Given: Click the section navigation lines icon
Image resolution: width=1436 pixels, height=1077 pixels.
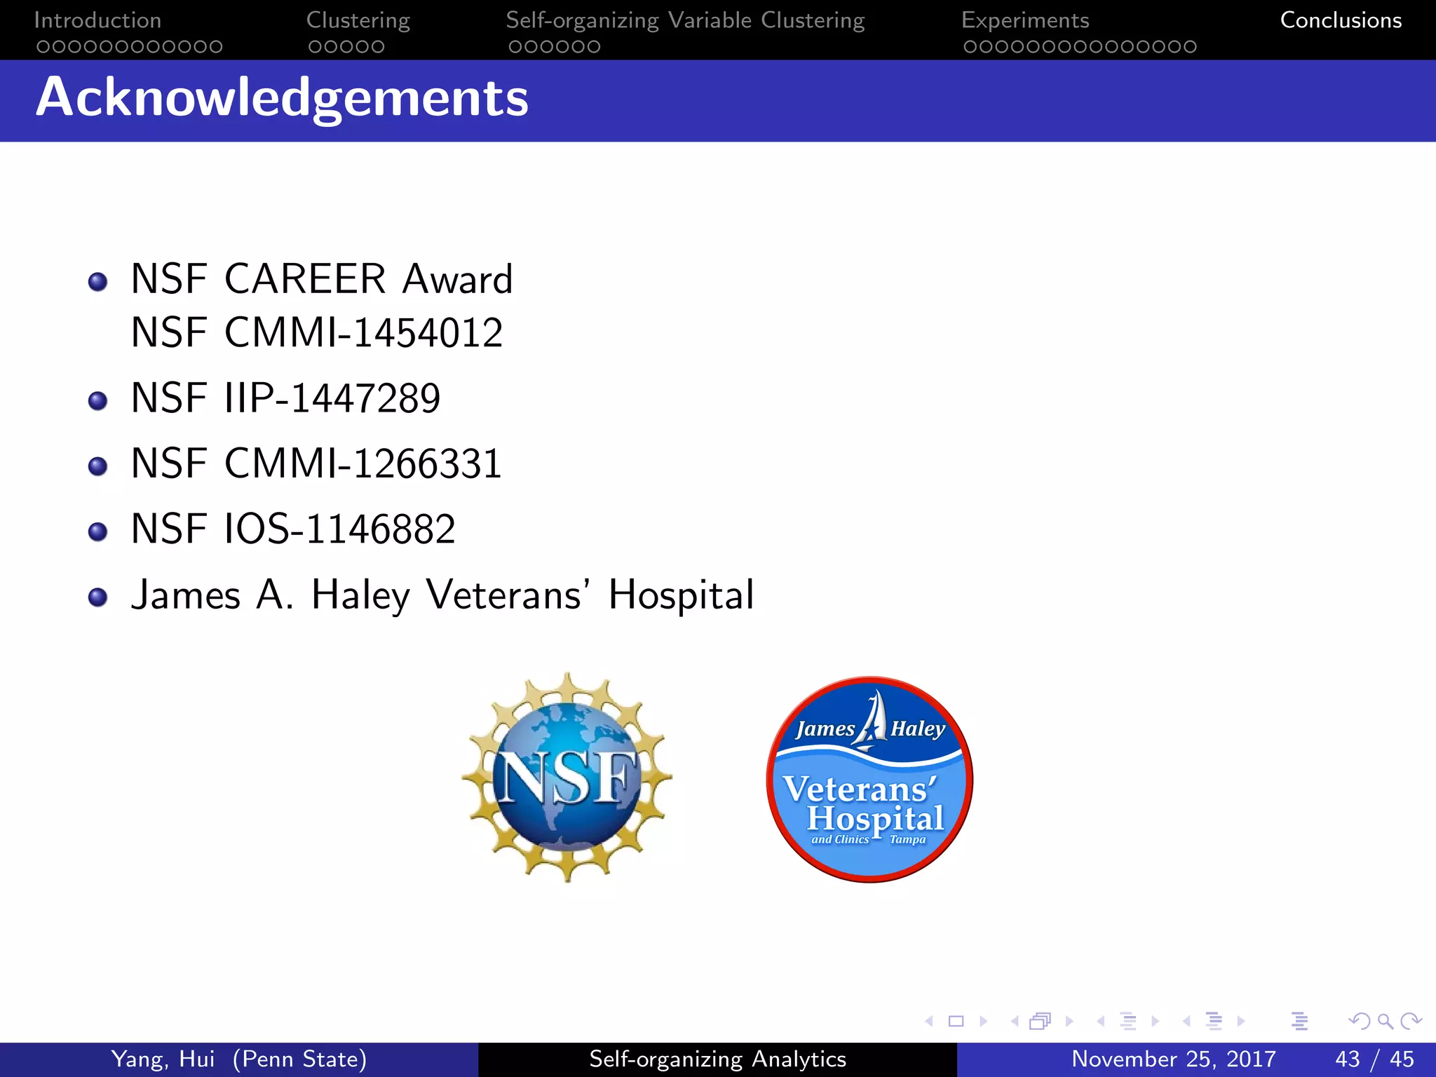Looking at the screenshot, I should coord(1214,1022).
